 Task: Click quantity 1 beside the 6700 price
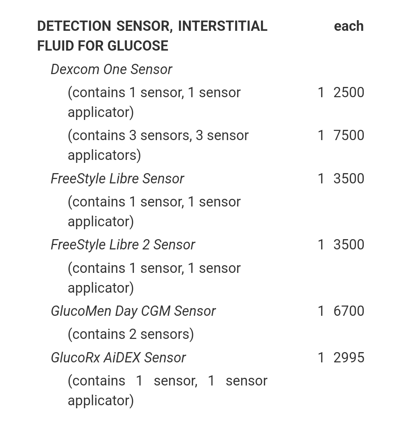(x=321, y=311)
